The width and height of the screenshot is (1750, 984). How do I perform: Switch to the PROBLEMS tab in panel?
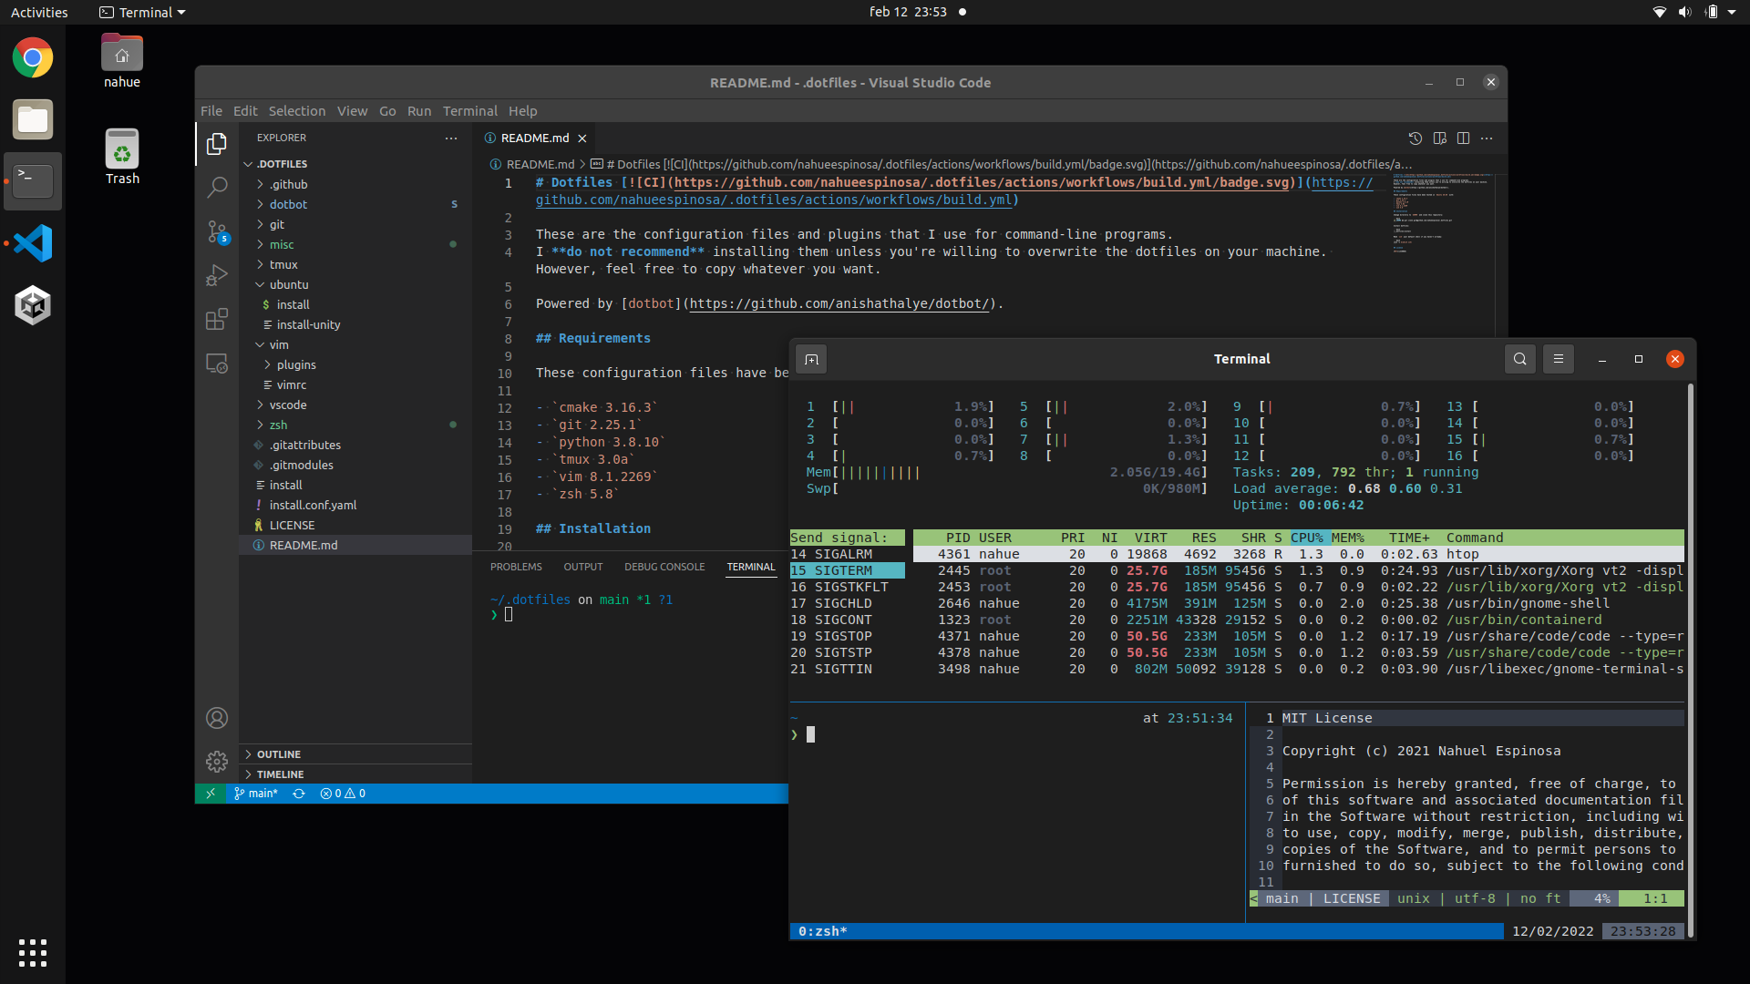click(x=517, y=566)
